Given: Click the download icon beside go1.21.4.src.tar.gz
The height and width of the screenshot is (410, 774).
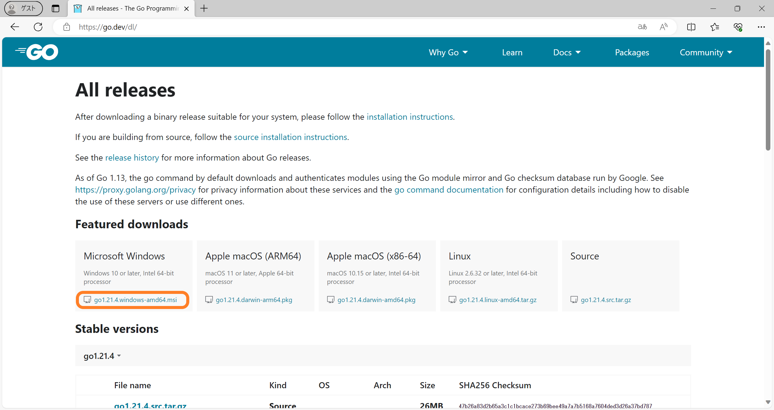Looking at the screenshot, I should (x=574, y=300).
